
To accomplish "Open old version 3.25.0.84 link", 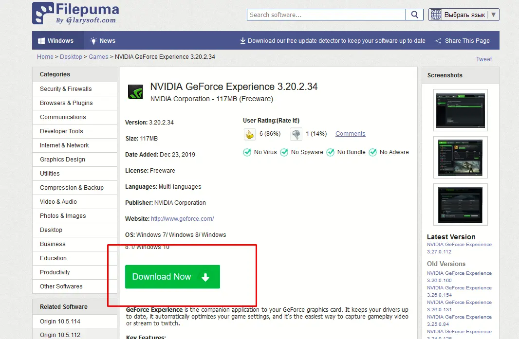I will (x=459, y=321).
